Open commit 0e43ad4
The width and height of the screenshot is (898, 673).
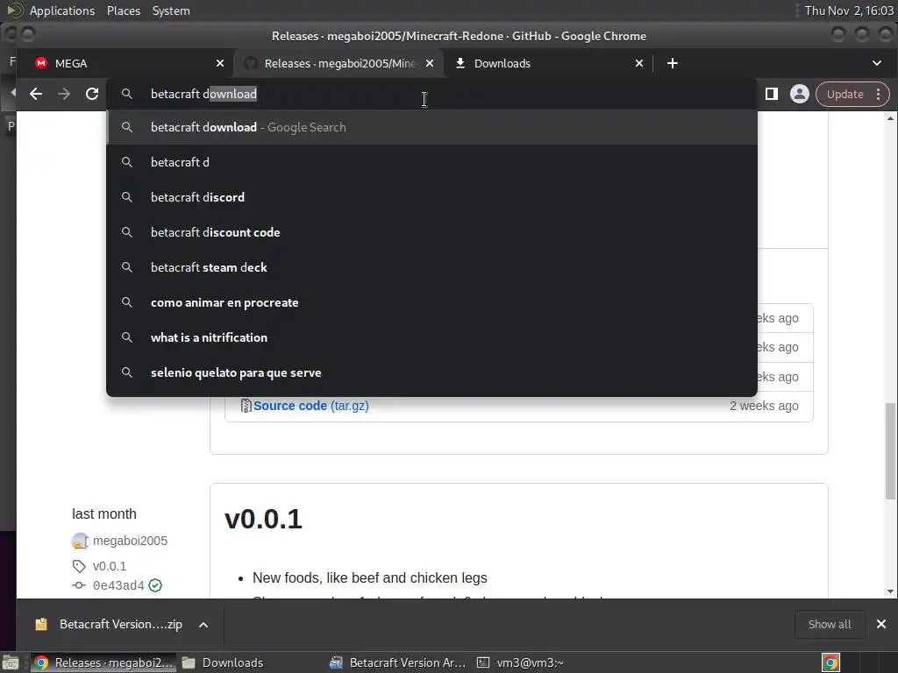(118, 585)
